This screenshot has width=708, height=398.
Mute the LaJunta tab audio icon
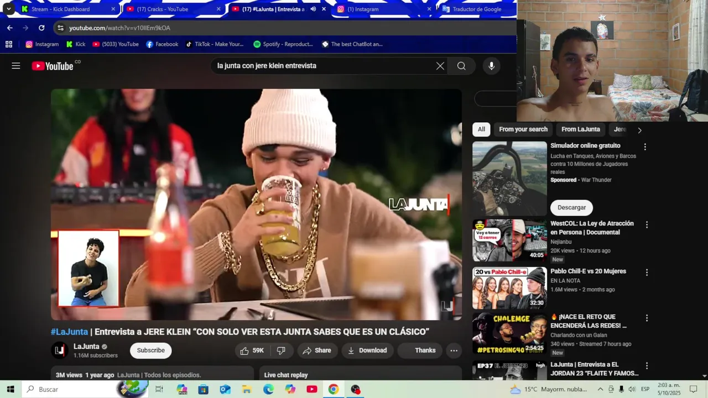[x=313, y=9]
